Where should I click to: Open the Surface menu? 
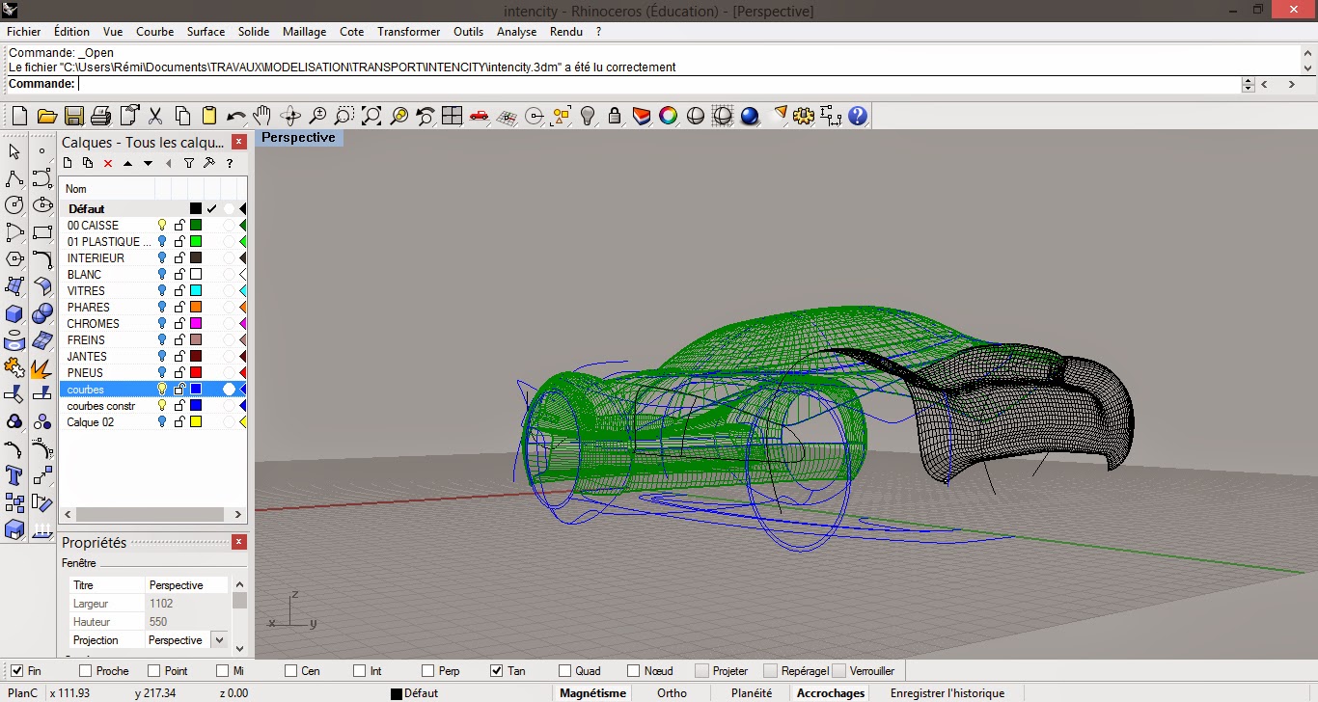click(206, 32)
